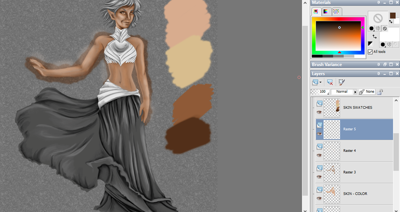
Task: Click the New Raster Layer icon
Action: pos(315,82)
